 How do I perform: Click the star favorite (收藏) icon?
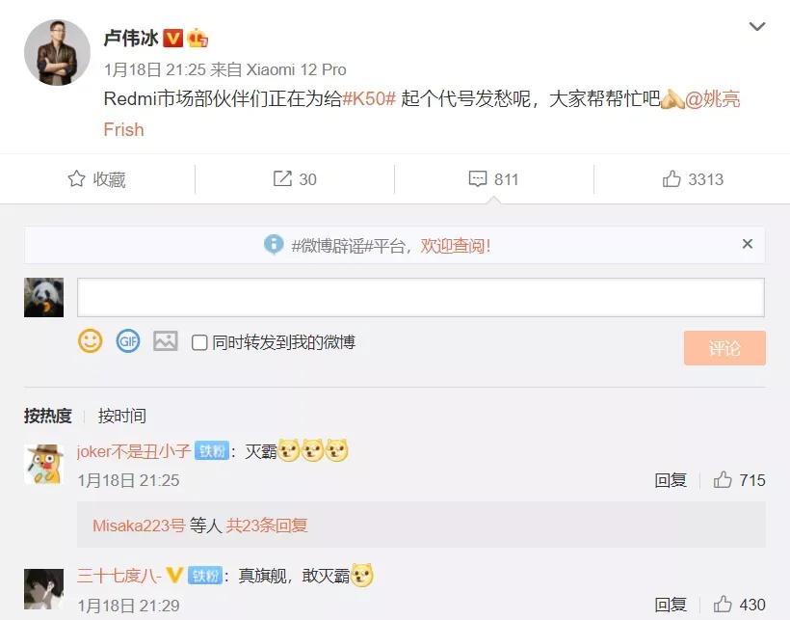point(76,179)
